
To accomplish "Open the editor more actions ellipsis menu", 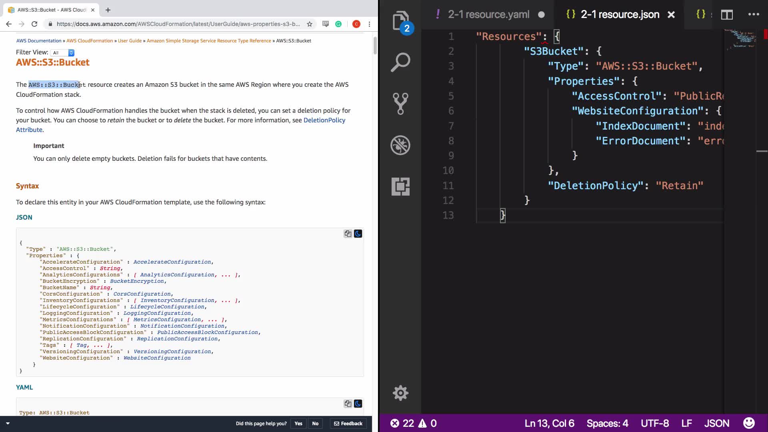I will pyautogui.click(x=754, y=14).
